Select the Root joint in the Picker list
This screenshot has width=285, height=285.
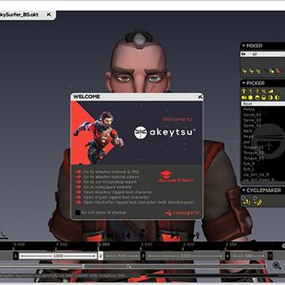point(263,104)
